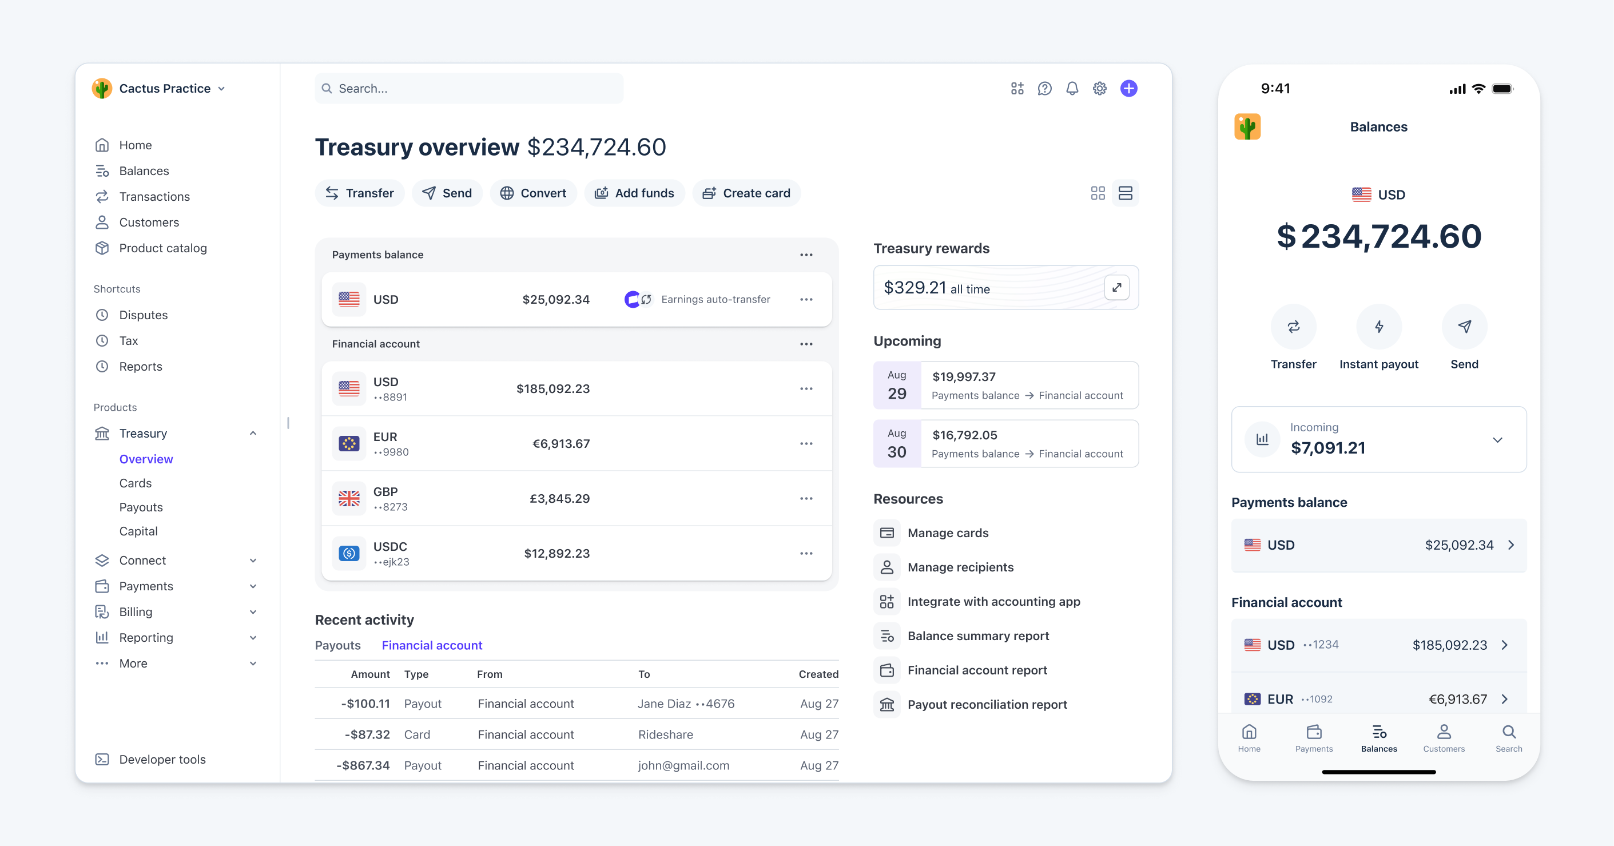
Task: Collapse the Treasury section in sidebar
Action: [253, 434]
